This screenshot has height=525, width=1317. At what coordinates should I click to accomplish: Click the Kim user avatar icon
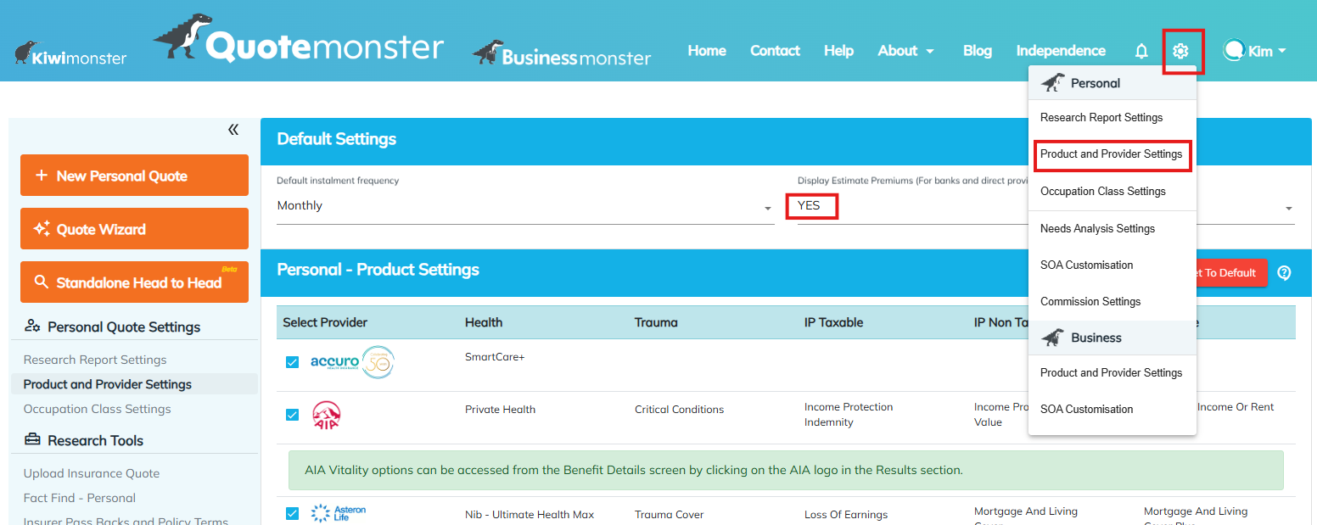point(1233,51)
